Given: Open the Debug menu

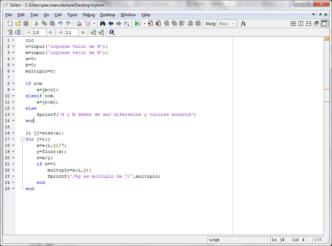Looking at the screenshot, I should 89,15.
